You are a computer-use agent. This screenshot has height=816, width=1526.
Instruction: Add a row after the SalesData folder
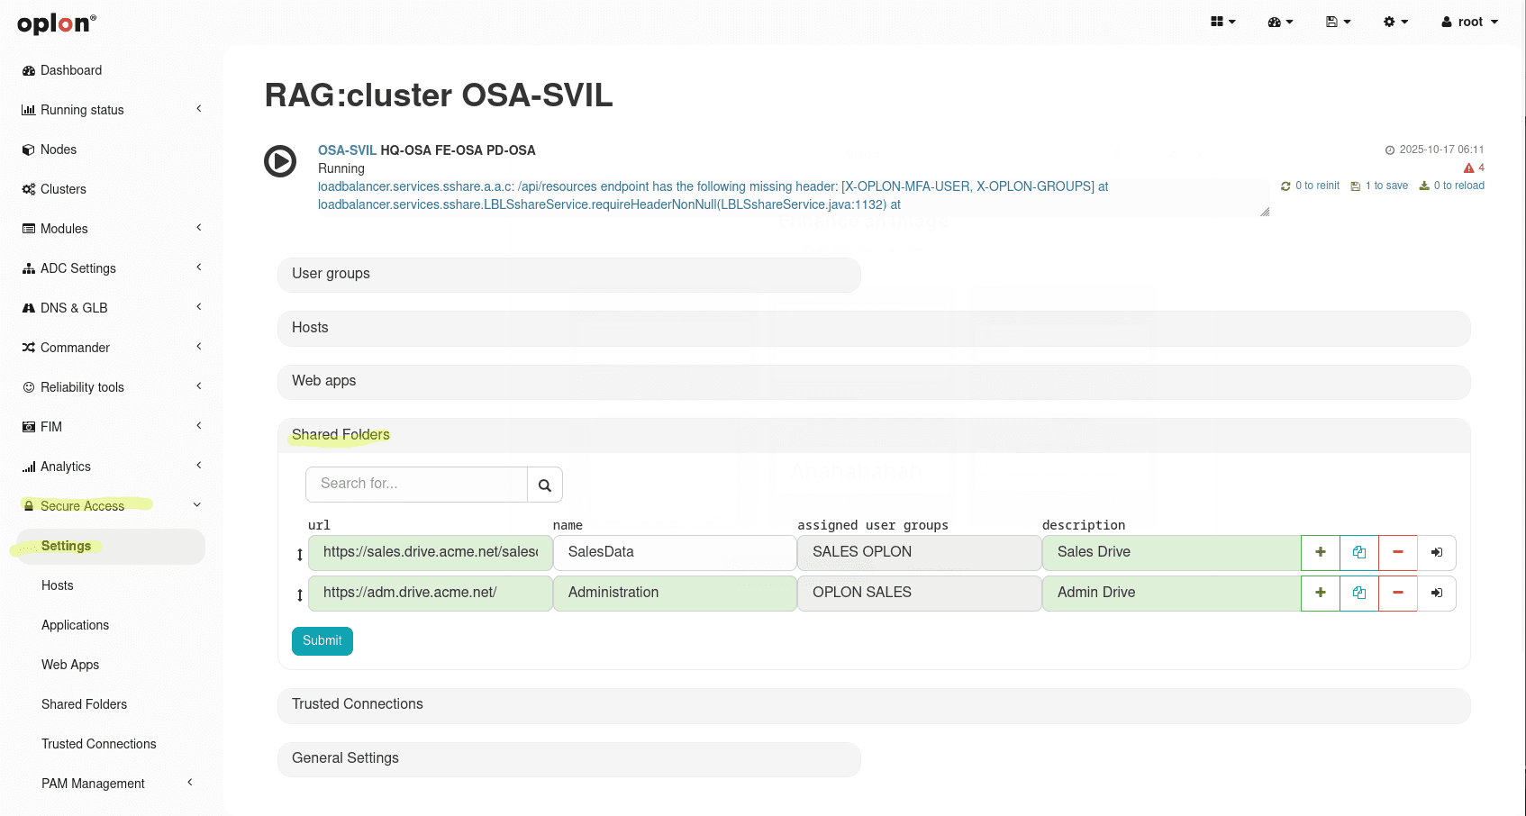point(1320,552)
